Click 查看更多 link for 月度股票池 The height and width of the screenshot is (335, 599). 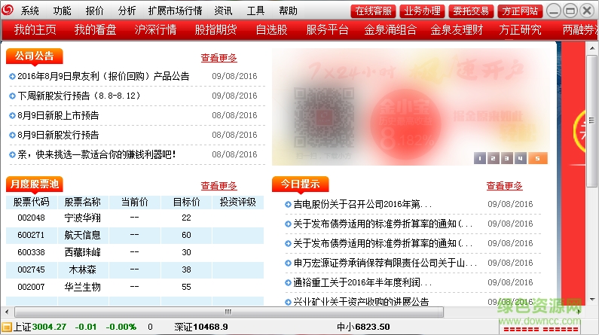(219, 186)
